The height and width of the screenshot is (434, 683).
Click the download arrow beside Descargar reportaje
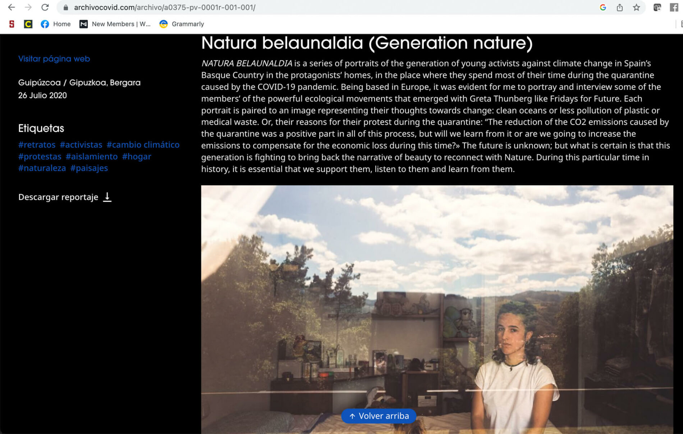[107, 197]
